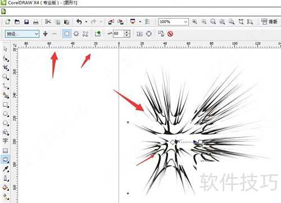Select the Freehand drawing tool

[x=6, y=86]
